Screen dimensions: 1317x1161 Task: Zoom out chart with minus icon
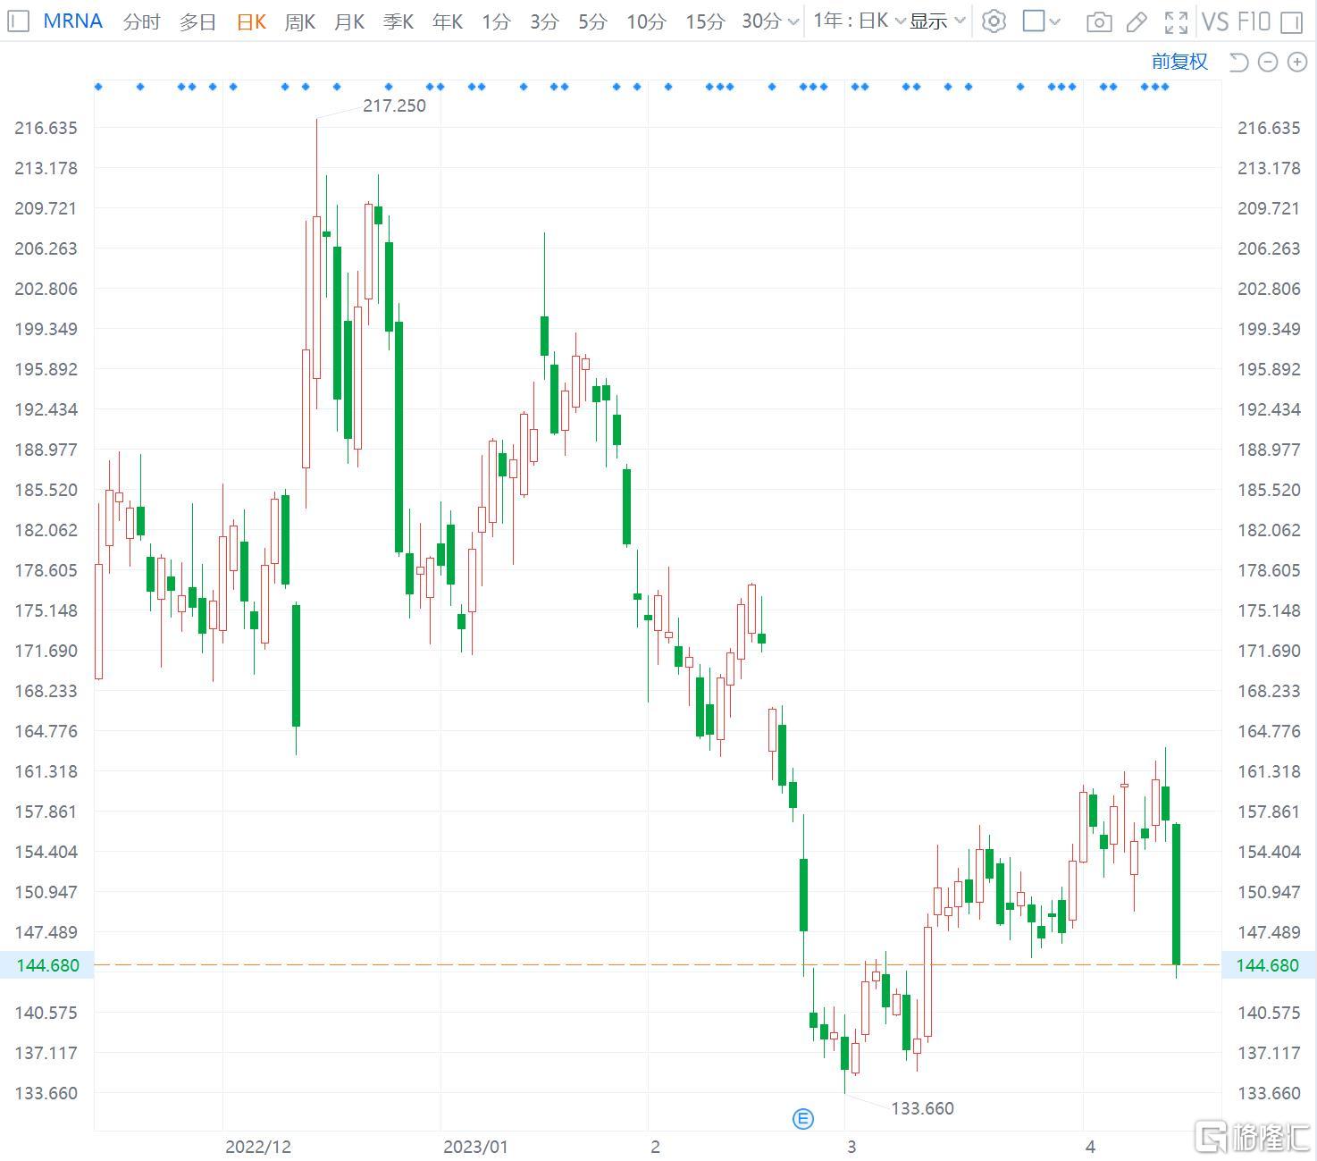[1267, 62]
